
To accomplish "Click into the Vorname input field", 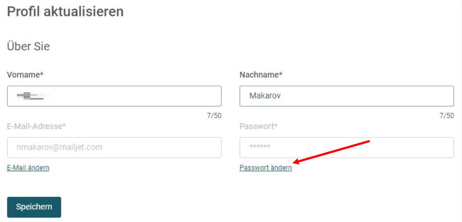I will (x=114, y=96).
